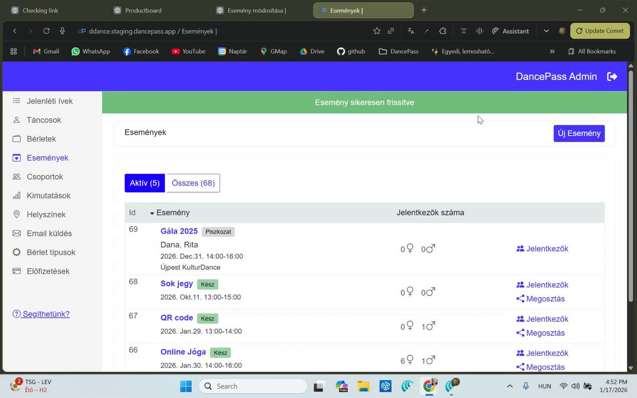Viewport: 637px width, 398px height.
Task: Log out using the DancePass Admin exit icon
Action: click(x=612, y=77)
